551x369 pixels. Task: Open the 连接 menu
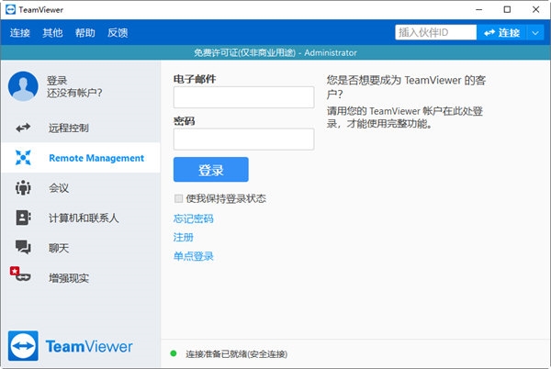point(20,33)
